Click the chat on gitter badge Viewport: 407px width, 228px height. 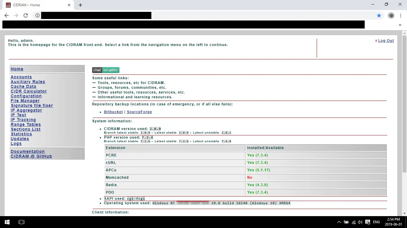(106, 70)
